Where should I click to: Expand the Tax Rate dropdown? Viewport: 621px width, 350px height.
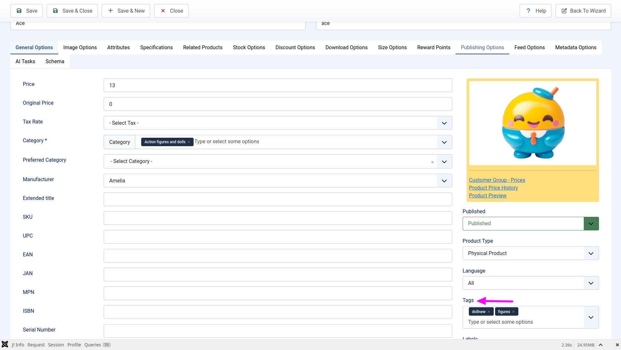[x=444, y=123]
